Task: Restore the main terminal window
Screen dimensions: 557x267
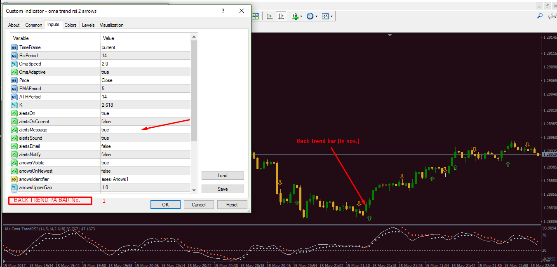Action: pyautogui.click(x=547, y=6)
